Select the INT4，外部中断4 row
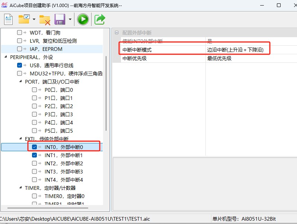297x224 pixels. pyautogui.click(x=64, y=180)
